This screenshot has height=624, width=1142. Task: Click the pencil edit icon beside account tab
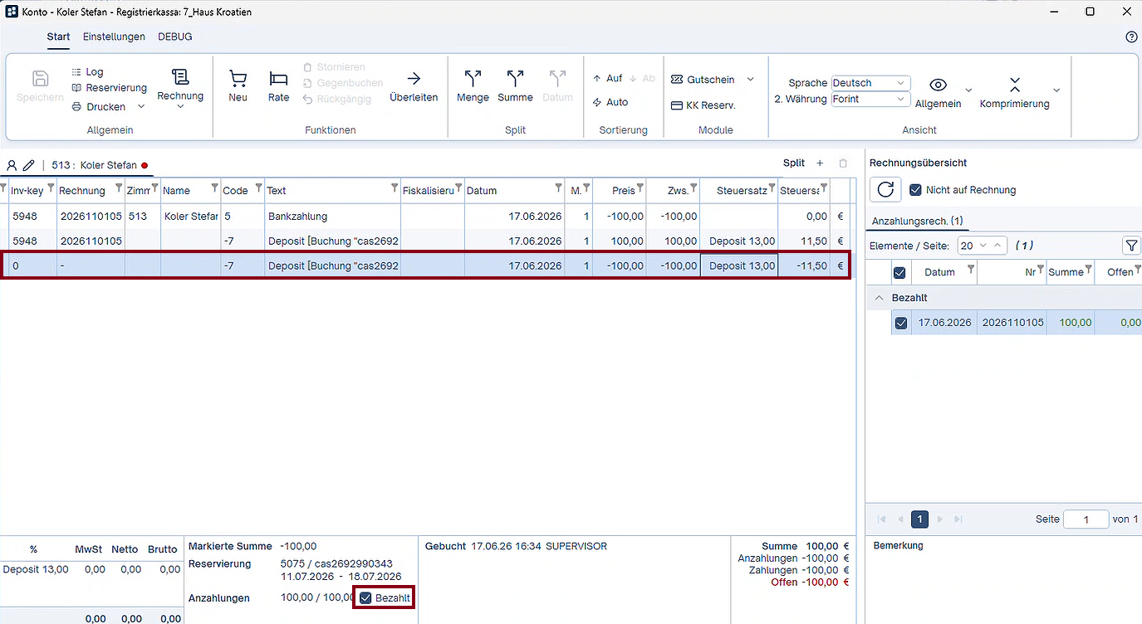tap(29, 165)
